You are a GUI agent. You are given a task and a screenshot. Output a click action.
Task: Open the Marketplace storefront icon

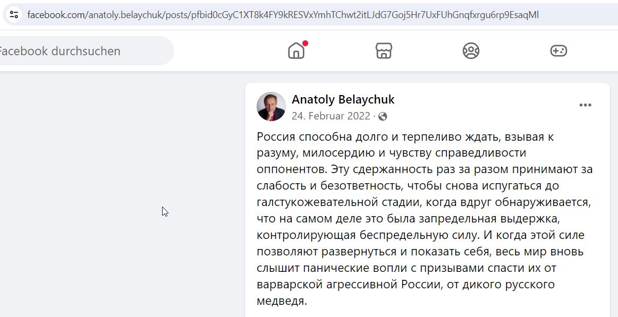coord(384,51)
